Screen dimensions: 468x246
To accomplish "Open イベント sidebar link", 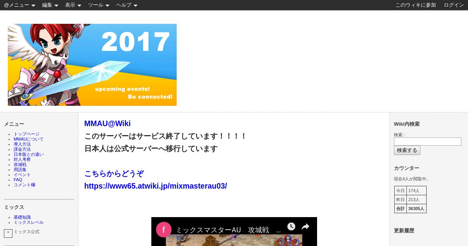I will [22, 175].
